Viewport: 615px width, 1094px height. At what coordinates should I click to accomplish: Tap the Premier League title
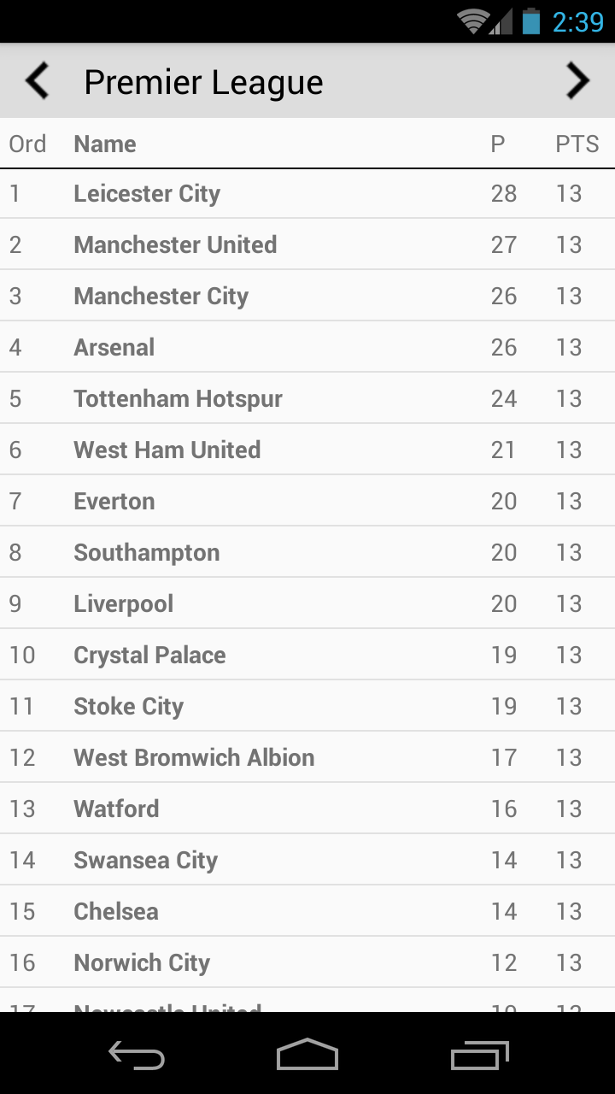(x=203, y=83)
